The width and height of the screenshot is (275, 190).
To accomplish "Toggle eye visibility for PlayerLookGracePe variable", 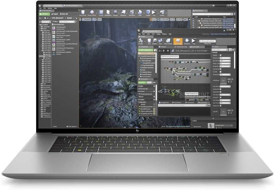I will [x=154, y=111].
